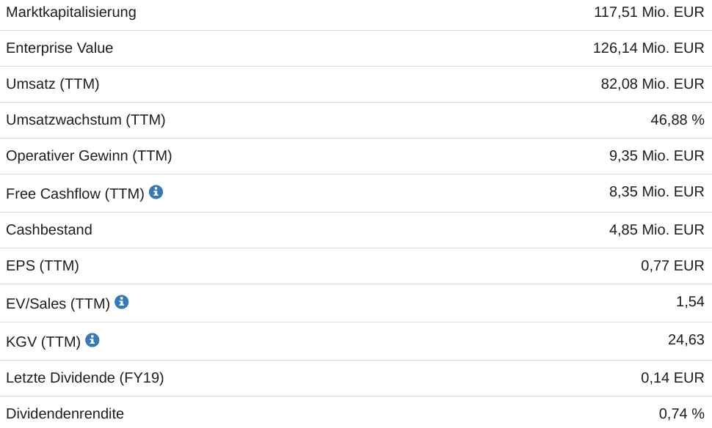
Task: Select the Marktkapitalisierung row label
Action: click(71, 12)
